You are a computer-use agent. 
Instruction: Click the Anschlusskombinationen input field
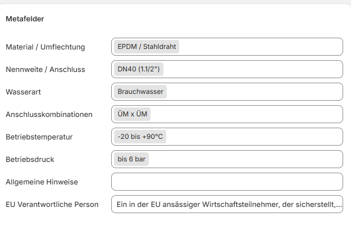(258, 114)
